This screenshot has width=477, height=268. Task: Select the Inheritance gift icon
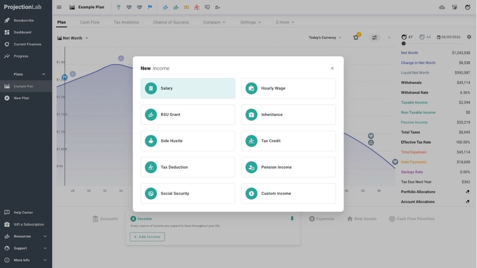point(251,115)
